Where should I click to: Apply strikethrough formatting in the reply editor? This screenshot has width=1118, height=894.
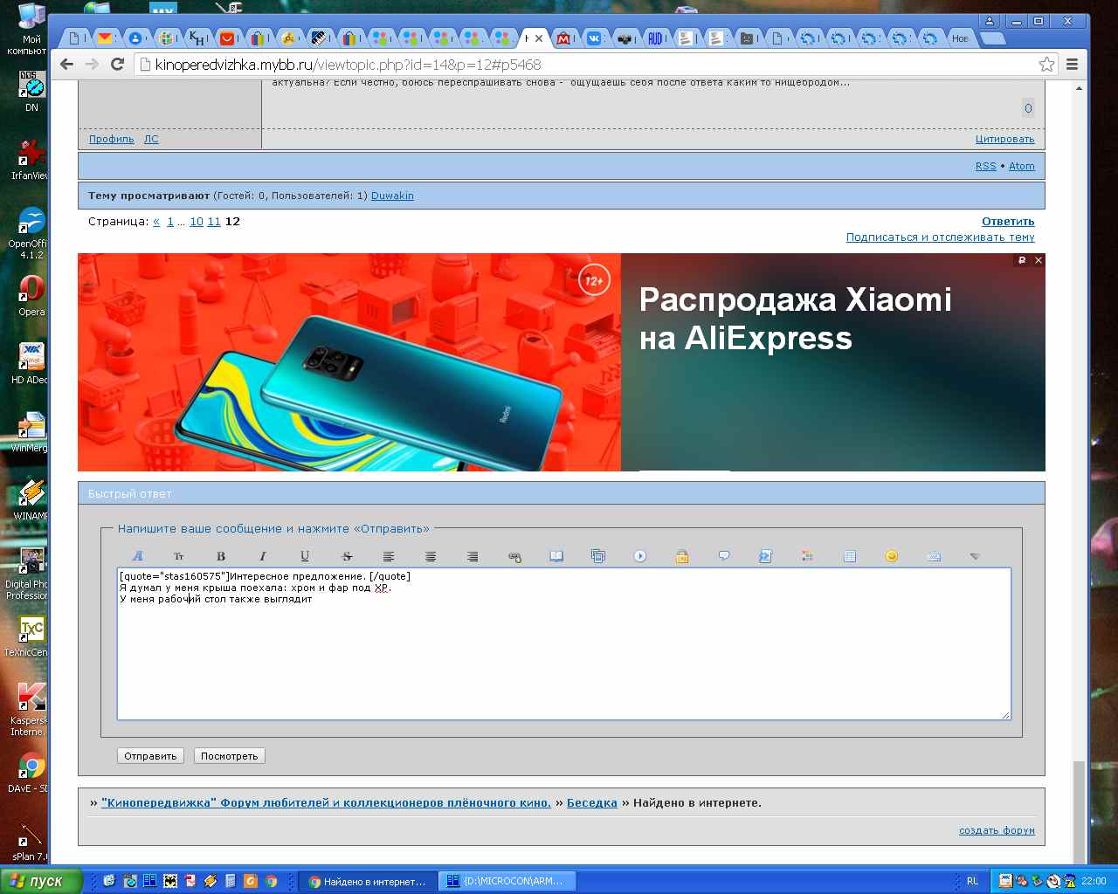(347, 556)
